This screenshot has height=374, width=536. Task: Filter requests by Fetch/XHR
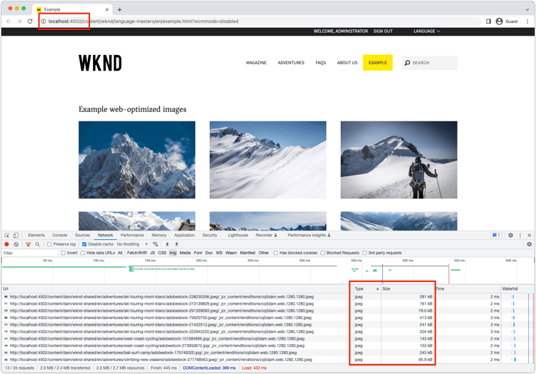[137, 253]
